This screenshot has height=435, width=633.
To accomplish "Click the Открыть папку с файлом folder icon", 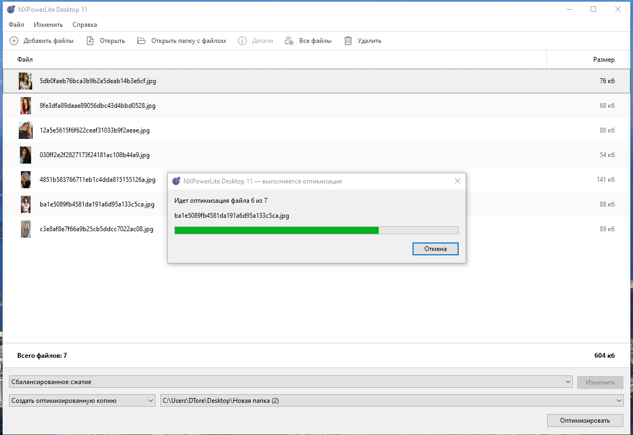I will [x=141, y=41].
